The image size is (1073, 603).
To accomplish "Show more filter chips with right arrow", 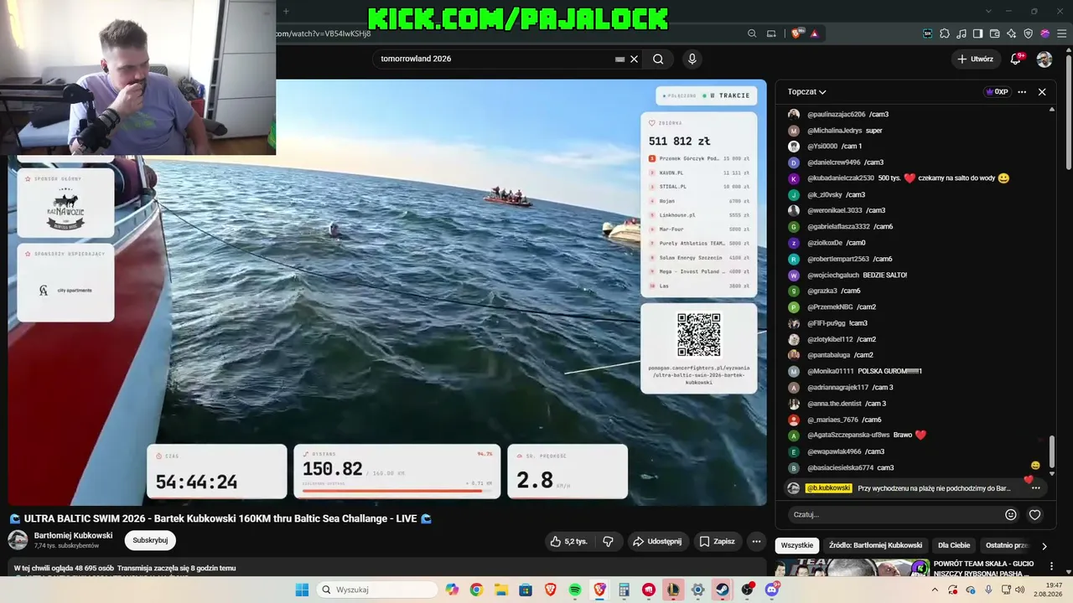I will coord(1044,546).
